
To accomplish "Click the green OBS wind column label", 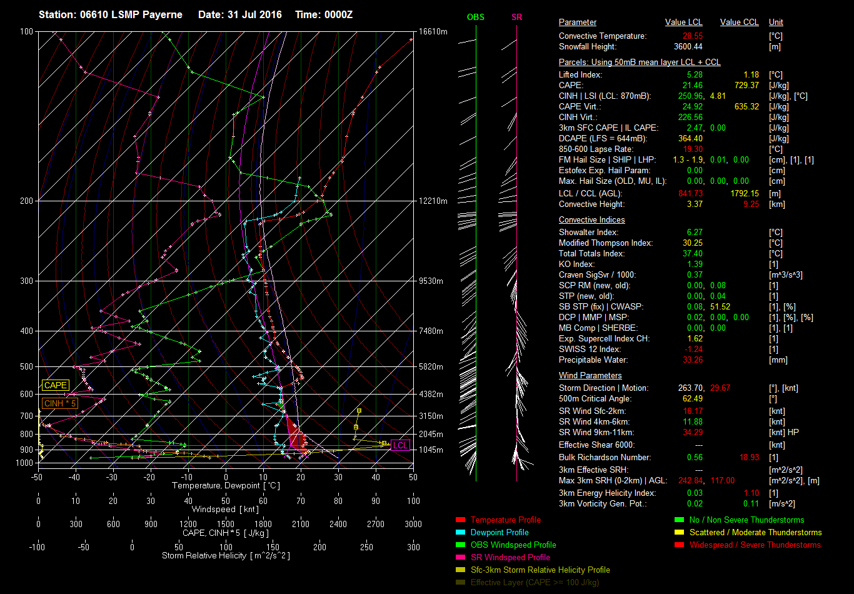I will point(475,17).
